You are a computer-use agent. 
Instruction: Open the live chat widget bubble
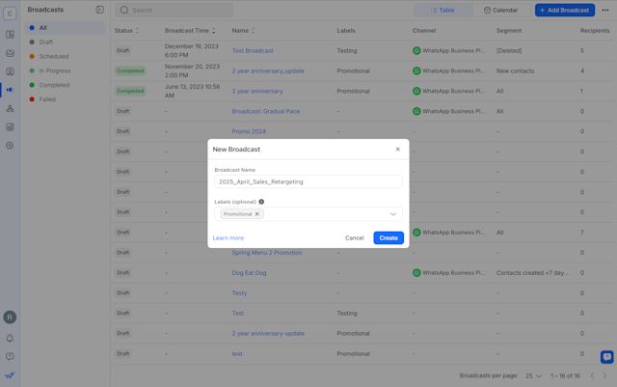coord(606,357)
